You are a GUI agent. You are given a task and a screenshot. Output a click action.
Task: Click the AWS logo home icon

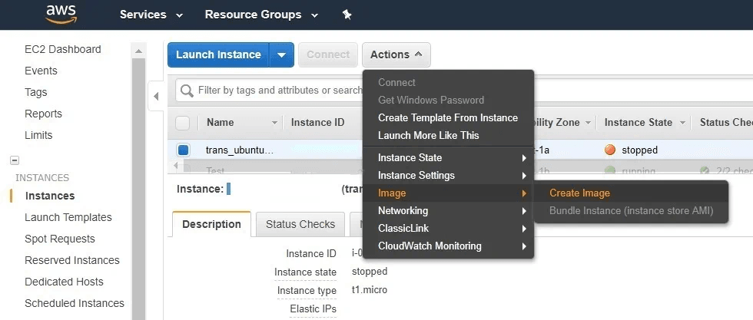pyautogui.click(x=60, y=15)
